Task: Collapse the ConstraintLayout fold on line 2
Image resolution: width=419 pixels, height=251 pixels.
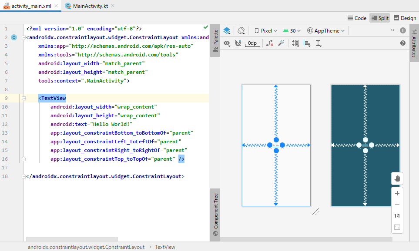Action: (23, 38)
